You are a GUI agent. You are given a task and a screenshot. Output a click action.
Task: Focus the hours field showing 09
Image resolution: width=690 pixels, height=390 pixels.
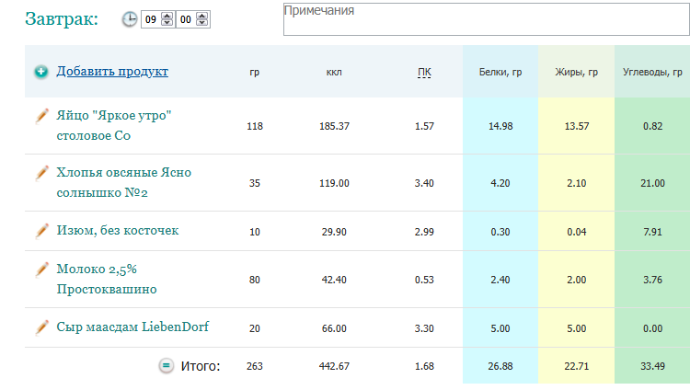tap(151, 19)
